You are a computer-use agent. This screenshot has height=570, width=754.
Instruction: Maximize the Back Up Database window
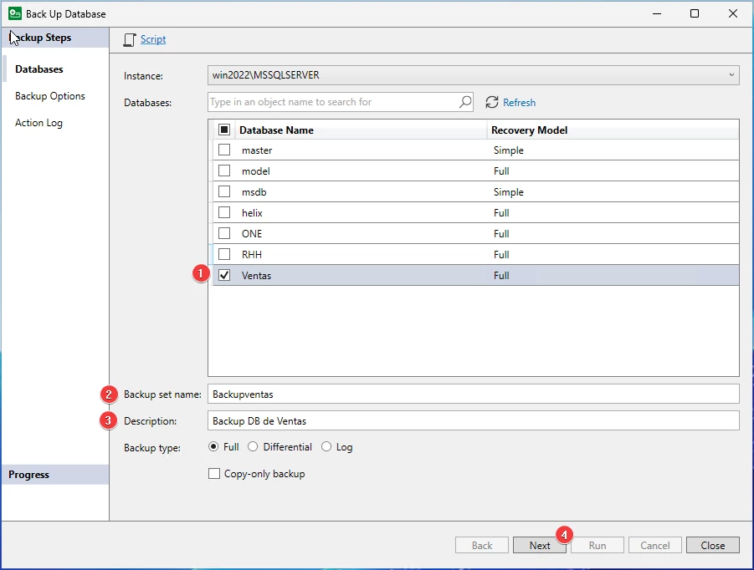point(695,13)
